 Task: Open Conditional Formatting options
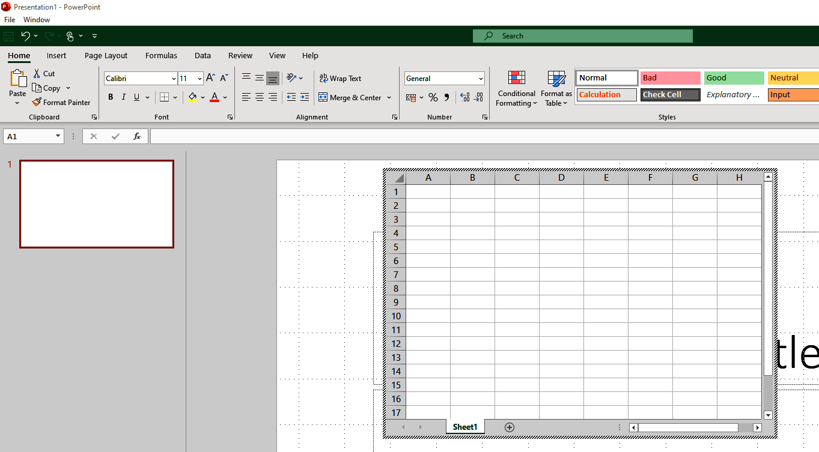click(x=516, y=88)
